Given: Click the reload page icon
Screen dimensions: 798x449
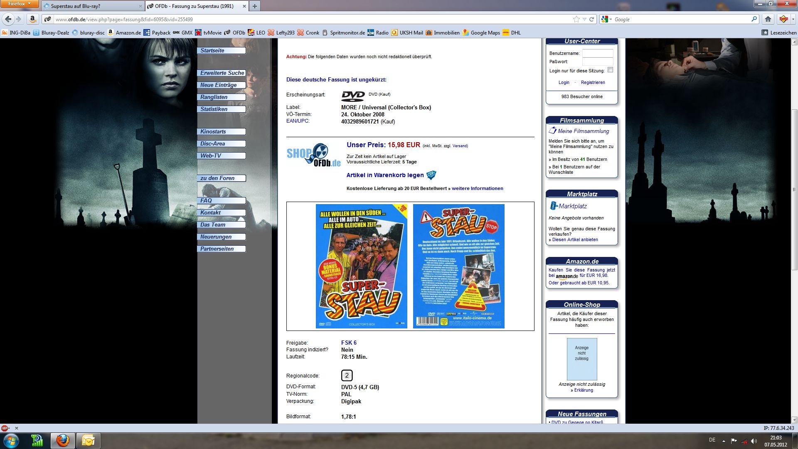Looking at the screenshot, I should (591, 19).
